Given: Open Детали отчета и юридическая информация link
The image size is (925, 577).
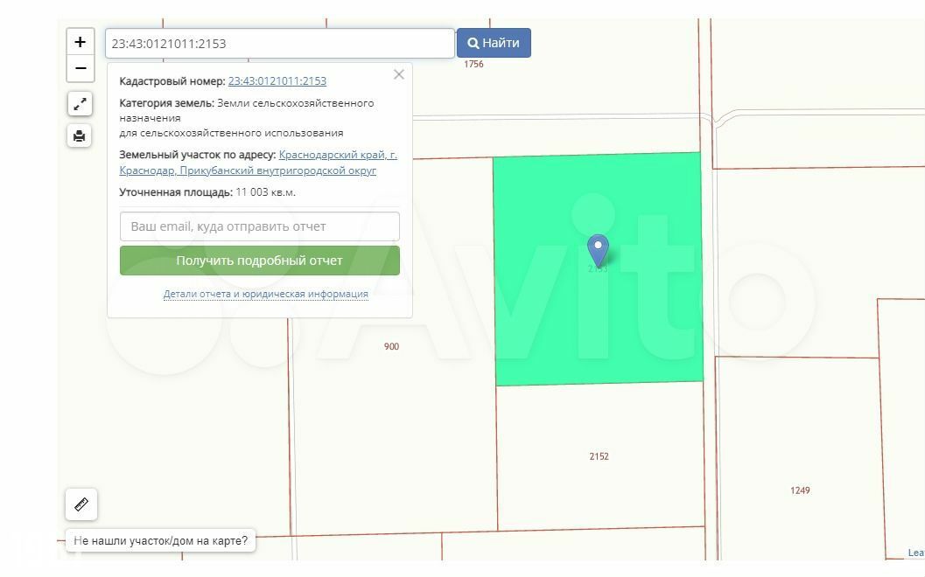Looking at the screenshot, I should (x=265, y=294).
